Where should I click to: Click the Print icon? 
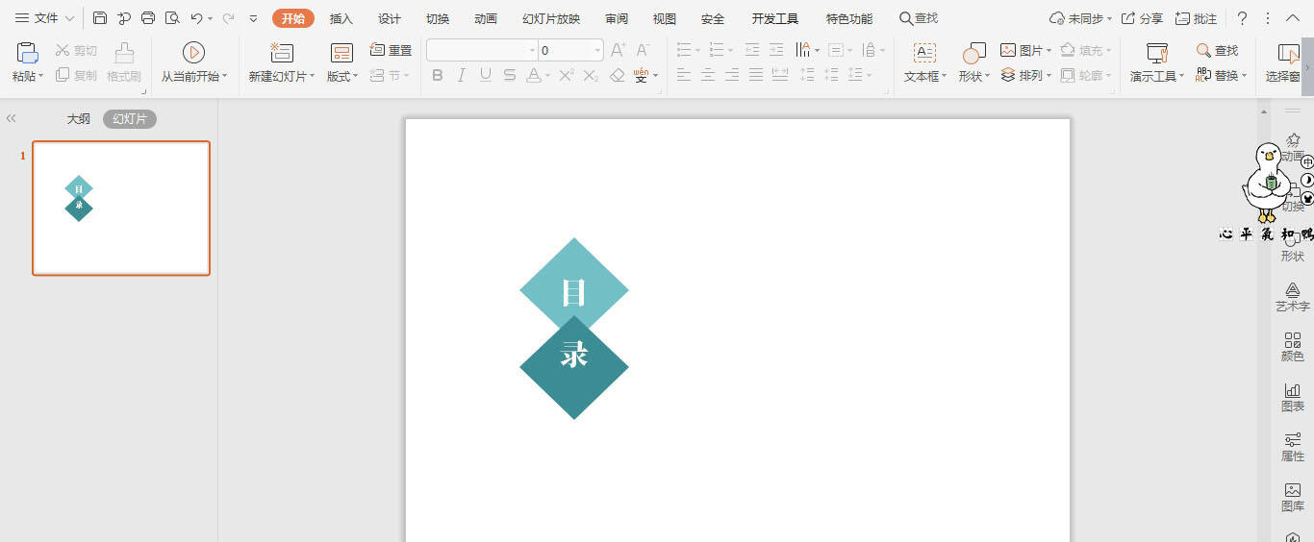tap(148, 18)
